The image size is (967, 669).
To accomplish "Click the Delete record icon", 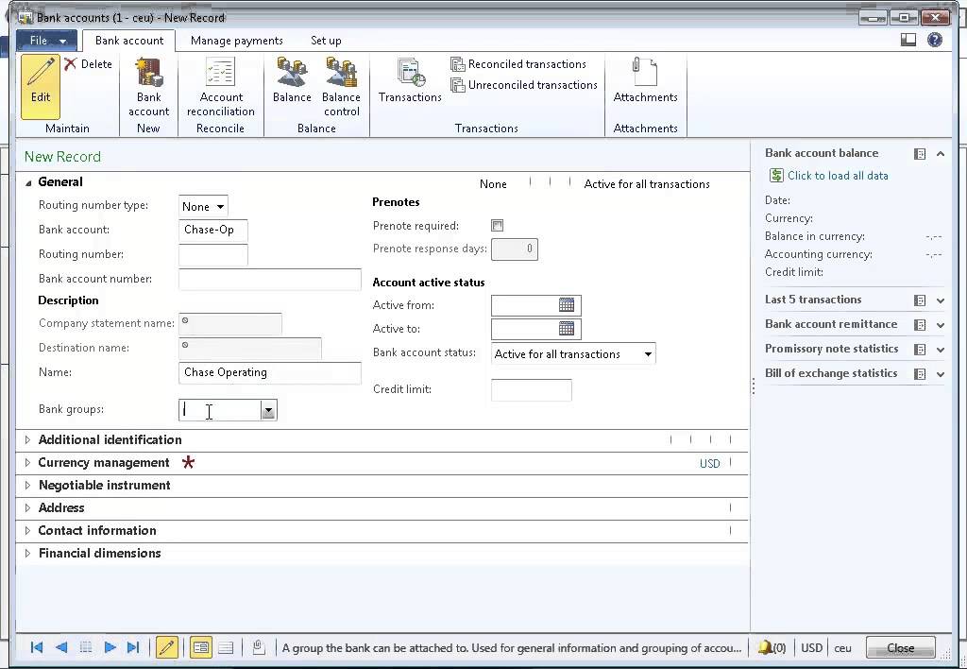I will pyautogui.click(x=70, y=63).
